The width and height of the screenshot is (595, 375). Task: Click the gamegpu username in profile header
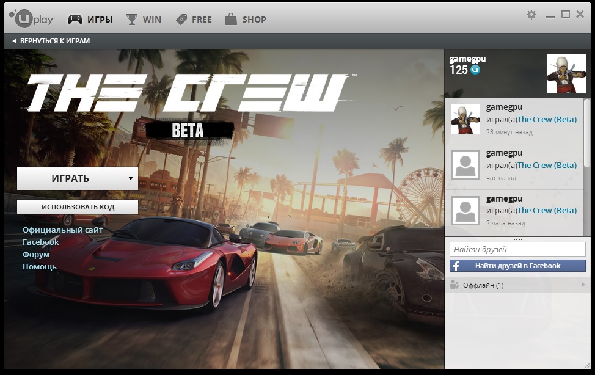[467, 59]
